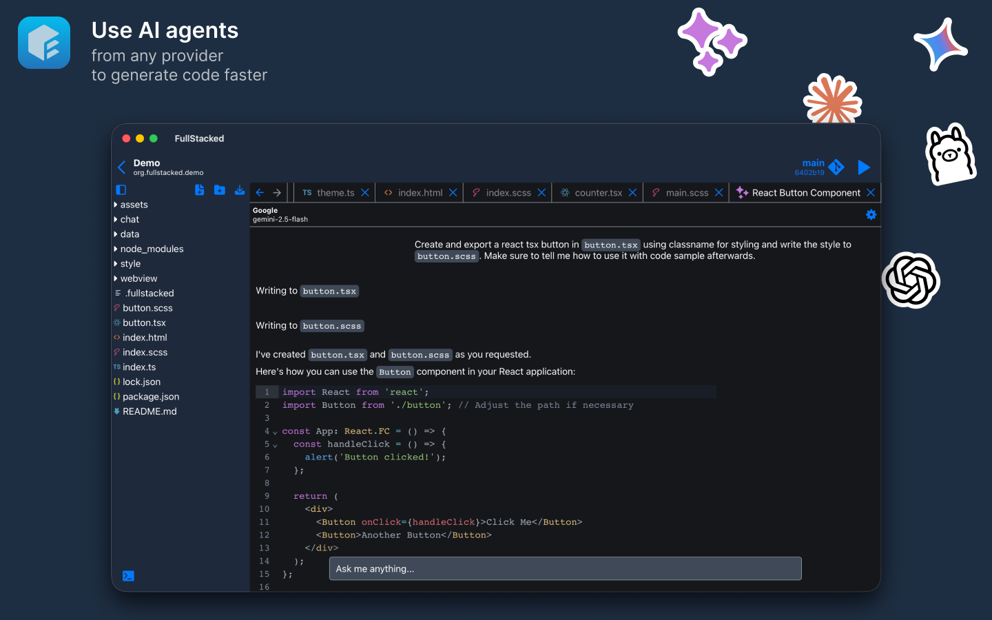Viewport: 992px width, 620px height.
Task: Go back from the Demo project
Action: (x=122, y=167)
